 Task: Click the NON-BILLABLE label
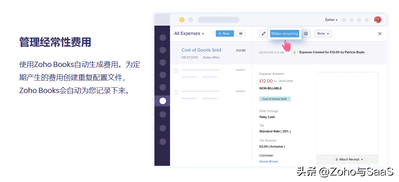tap(270, 89)
